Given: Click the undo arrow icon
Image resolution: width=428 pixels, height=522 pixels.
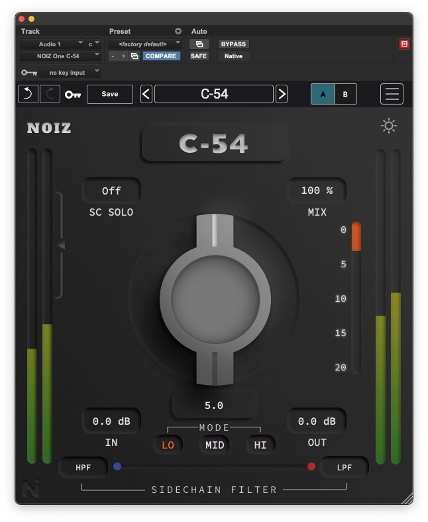Looking at the screenshot, I should (28, 94).
